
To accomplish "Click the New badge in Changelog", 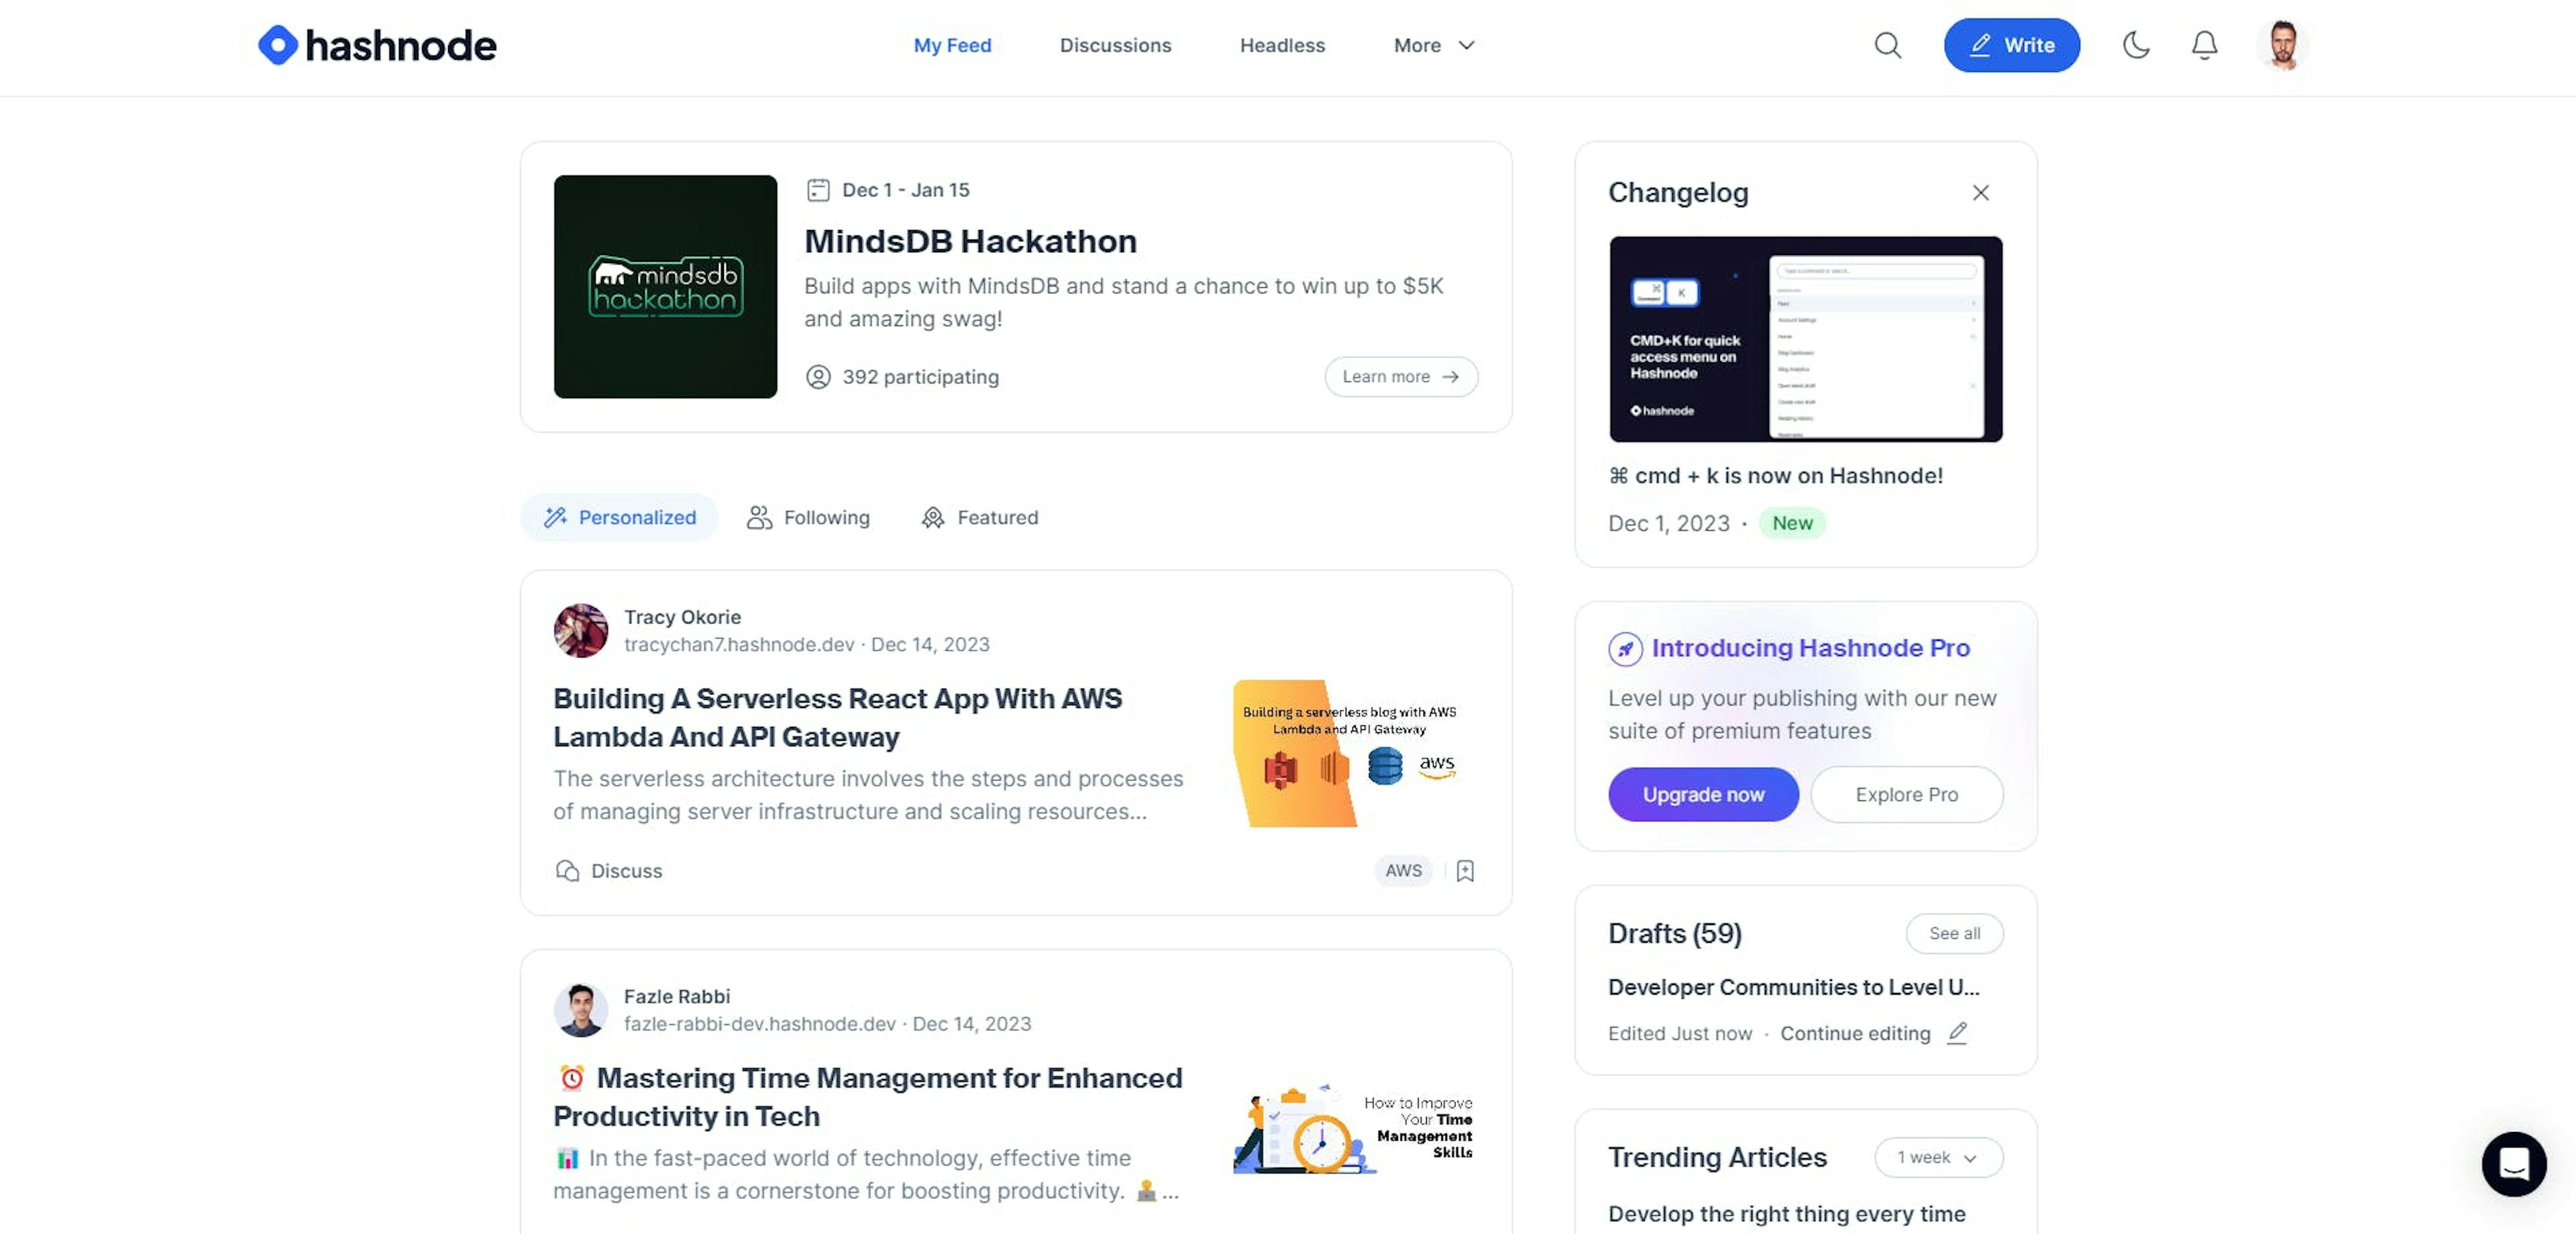I will [1792, 523].
